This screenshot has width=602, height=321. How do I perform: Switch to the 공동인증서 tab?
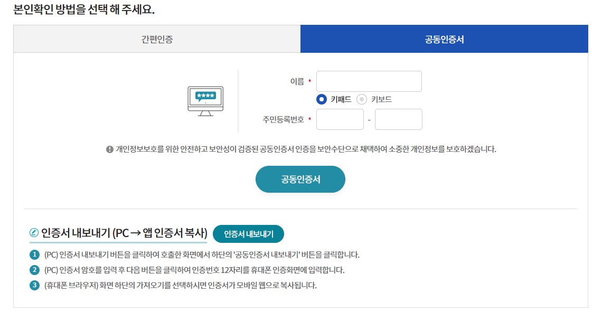click(443, 39)
